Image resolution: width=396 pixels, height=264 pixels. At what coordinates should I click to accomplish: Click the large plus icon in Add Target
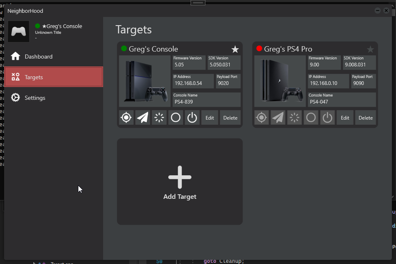180,177
